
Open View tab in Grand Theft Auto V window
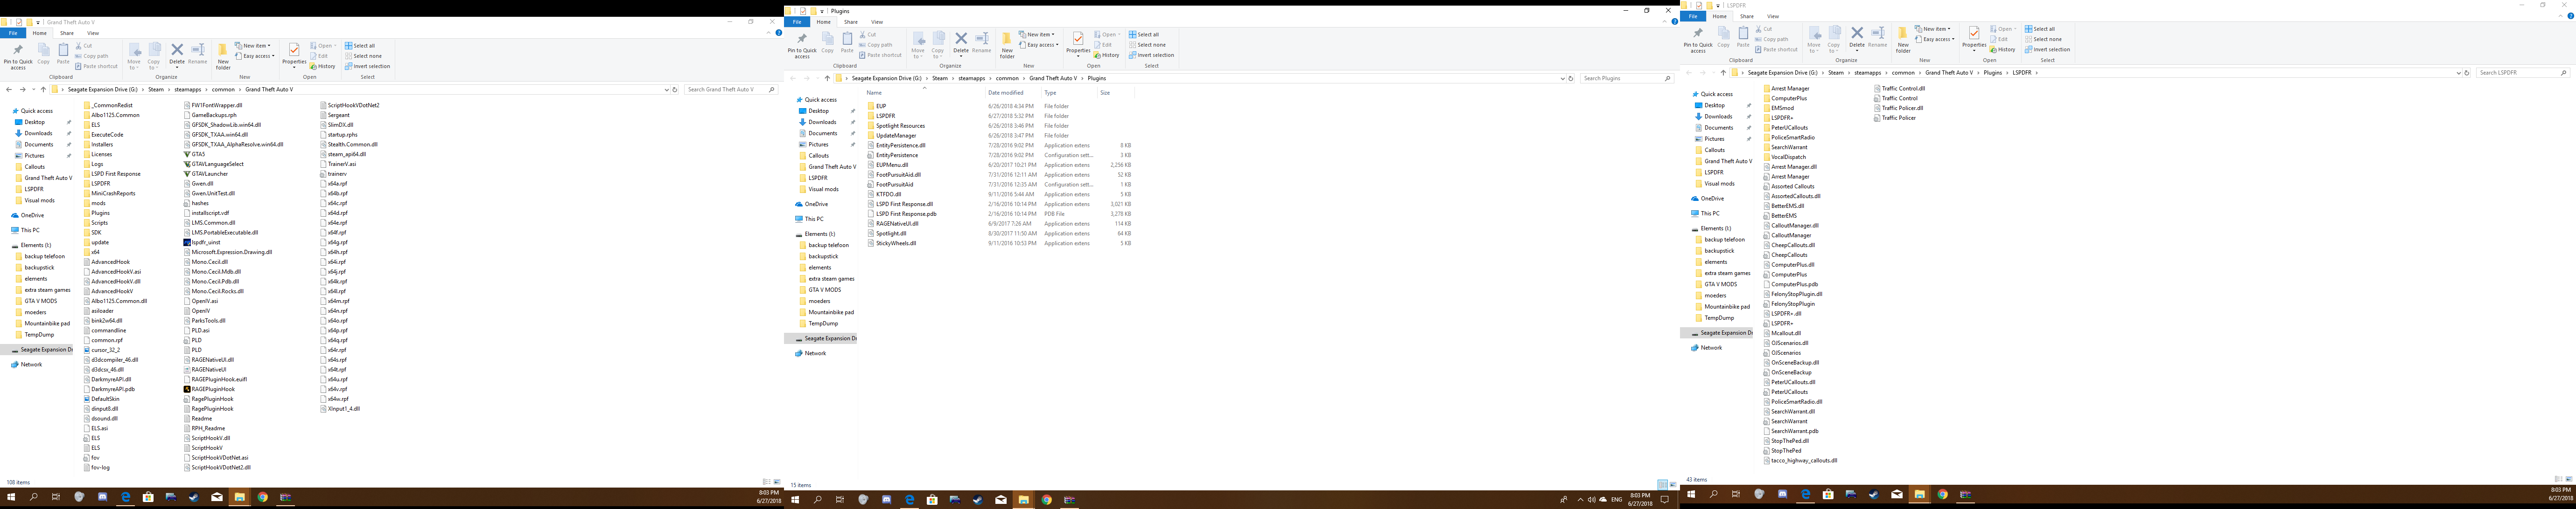(93, 33)
